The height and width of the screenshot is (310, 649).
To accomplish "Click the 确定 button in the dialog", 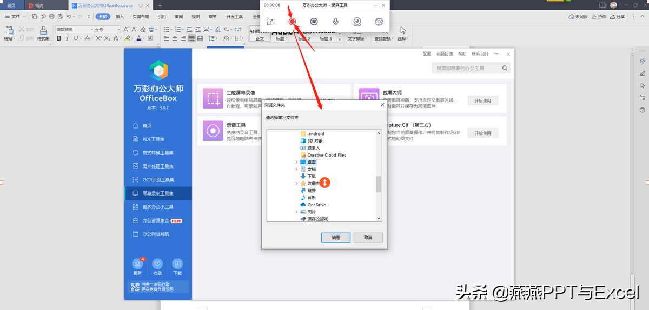I will 336,238.
